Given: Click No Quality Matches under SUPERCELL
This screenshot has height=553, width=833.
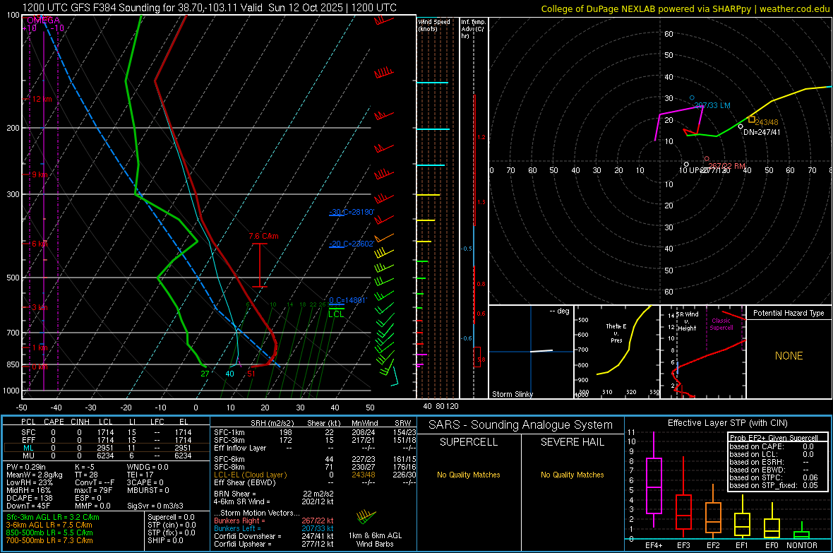Looking at the screenshot, I should tap(469, 475).
